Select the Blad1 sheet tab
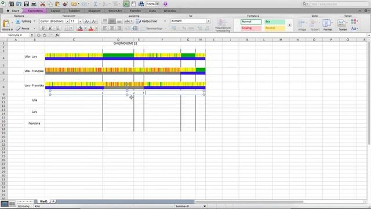Image resolution: width=371 pixels, height=209 pixels. (44, 201)
